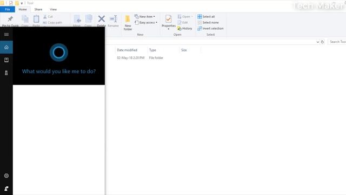Go to Cortana Home
The width and height of the screenshot is (346, 195).
tap(6, 47)
